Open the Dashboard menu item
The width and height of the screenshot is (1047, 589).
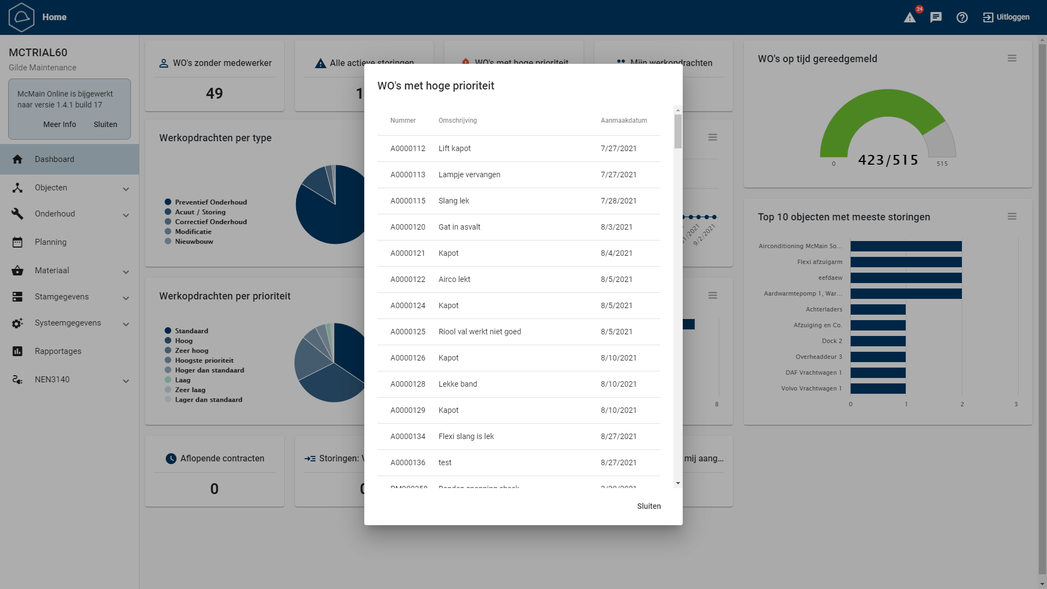pos(55,159)
